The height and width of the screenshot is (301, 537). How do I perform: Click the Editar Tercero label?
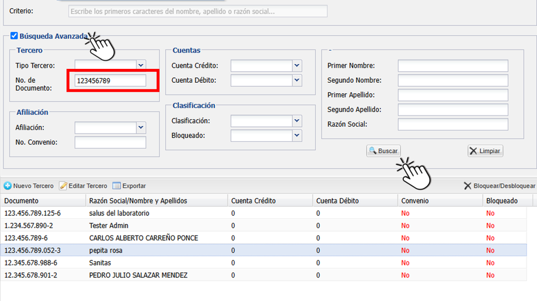pos(88,186)
